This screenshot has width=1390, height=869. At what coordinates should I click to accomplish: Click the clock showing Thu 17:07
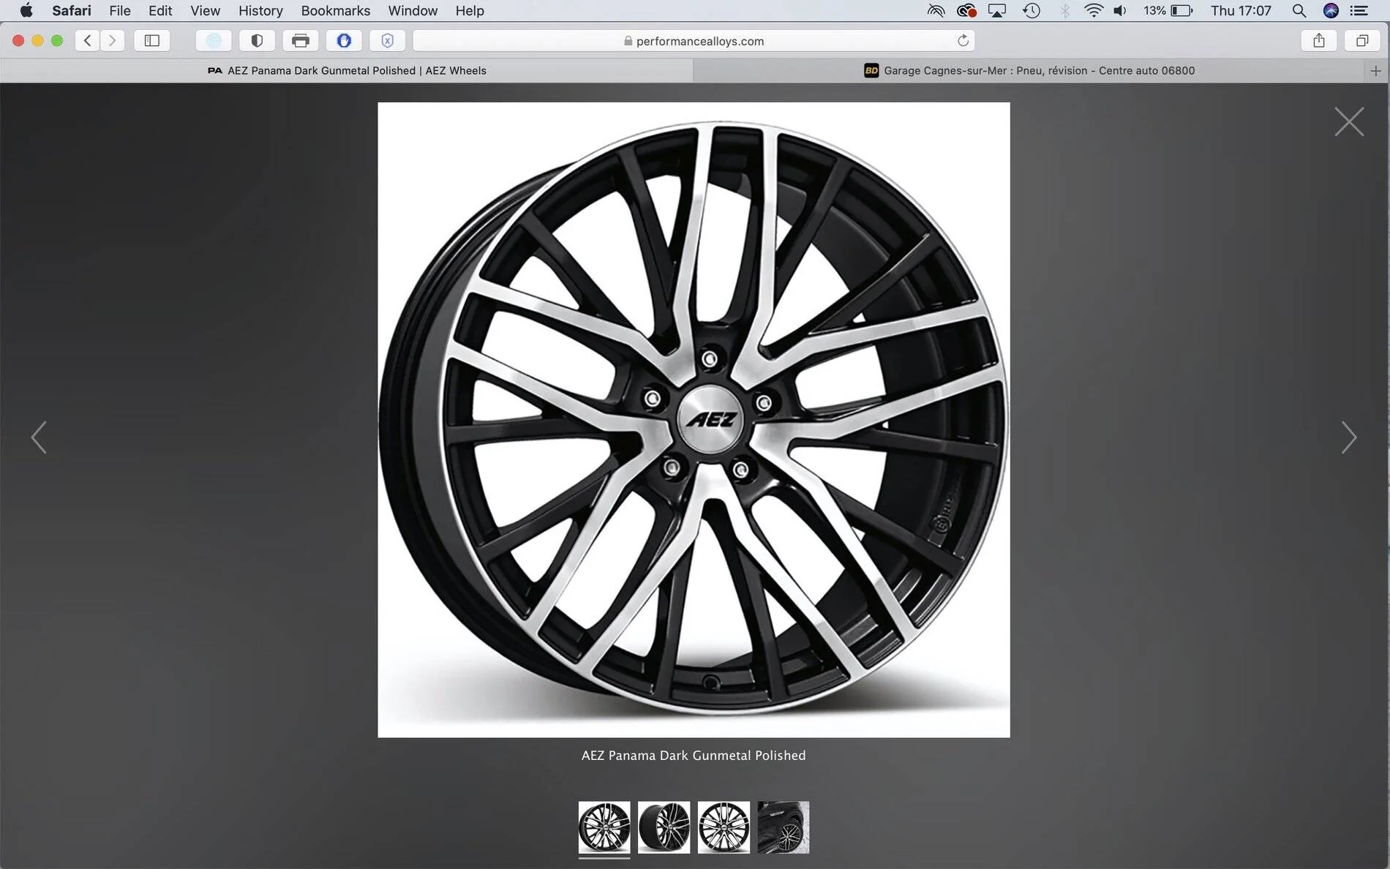click(x=1241, y=10)
